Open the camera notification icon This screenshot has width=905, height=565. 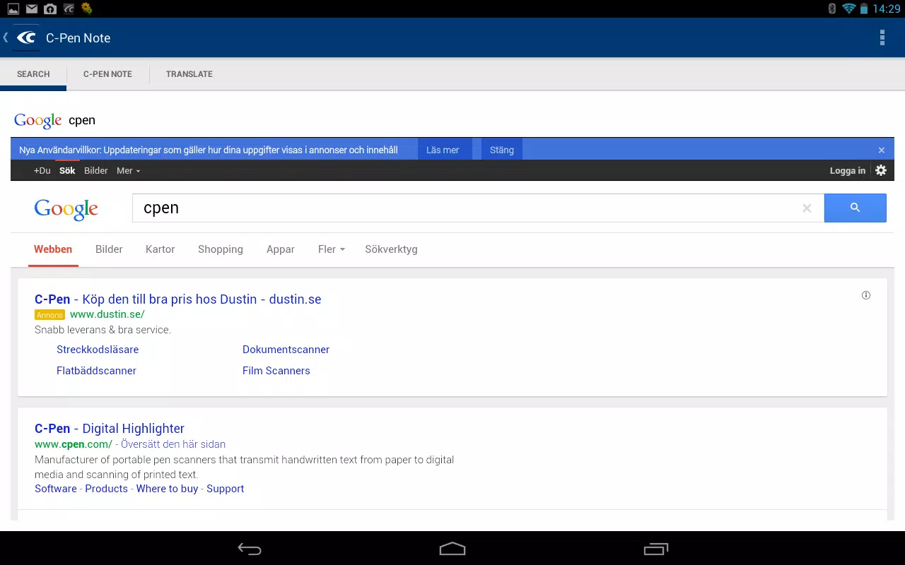(50, 8)
